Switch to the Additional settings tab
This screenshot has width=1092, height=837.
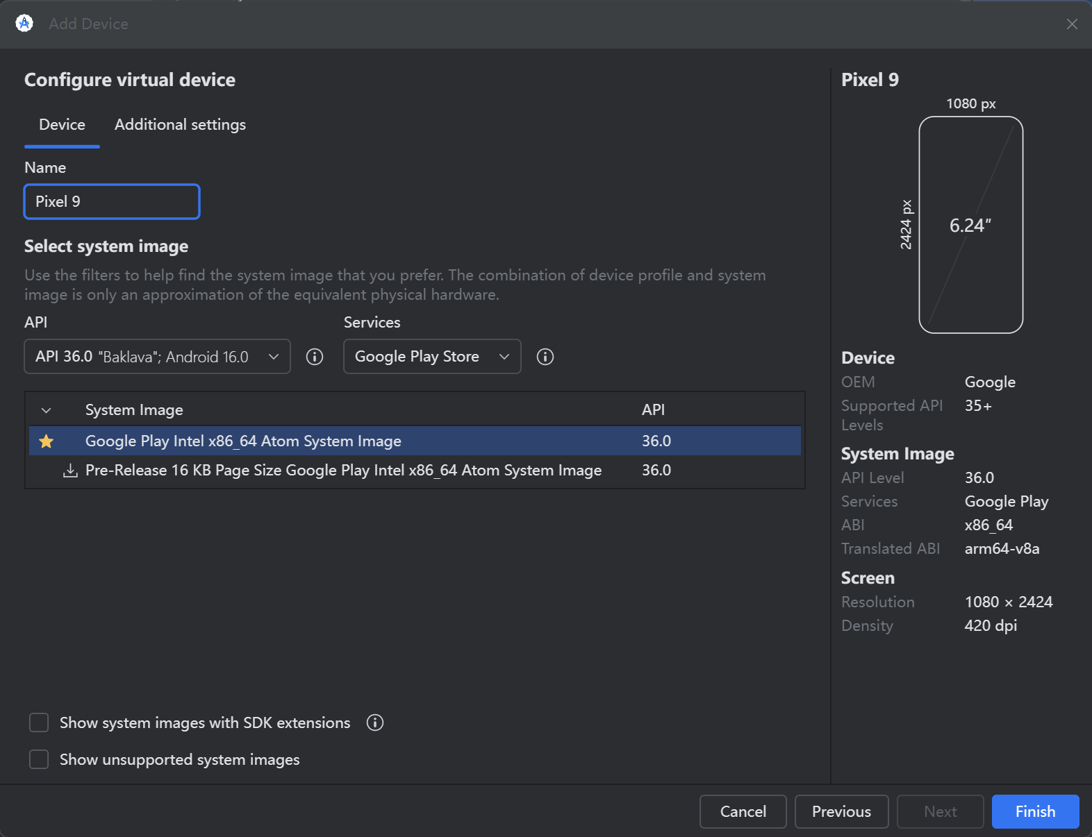click(x=180, y=125)
